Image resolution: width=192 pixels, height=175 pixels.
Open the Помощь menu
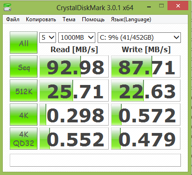[93, 19]
